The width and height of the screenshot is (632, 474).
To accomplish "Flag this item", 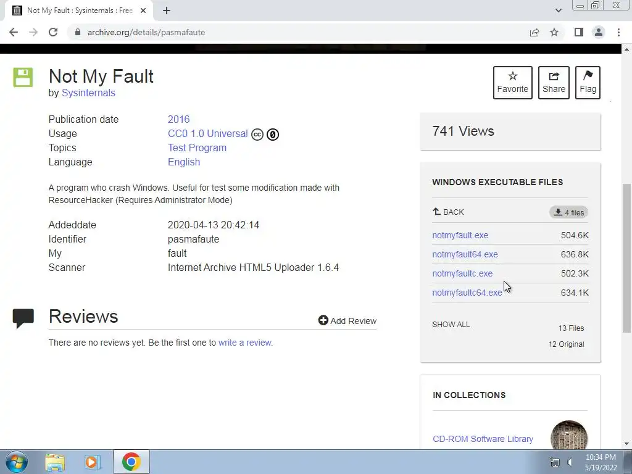I will [x=588, y=83].
